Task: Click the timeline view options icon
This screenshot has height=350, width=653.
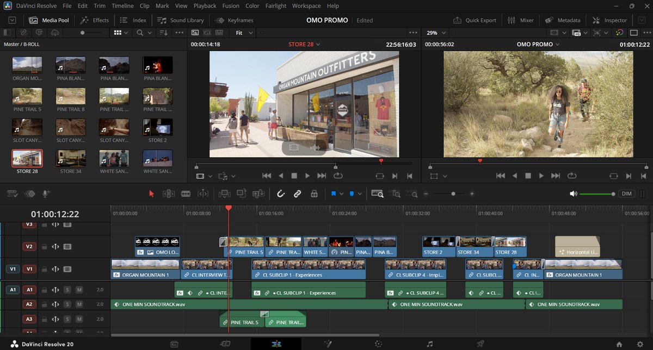Action: (x=12, y=193)
